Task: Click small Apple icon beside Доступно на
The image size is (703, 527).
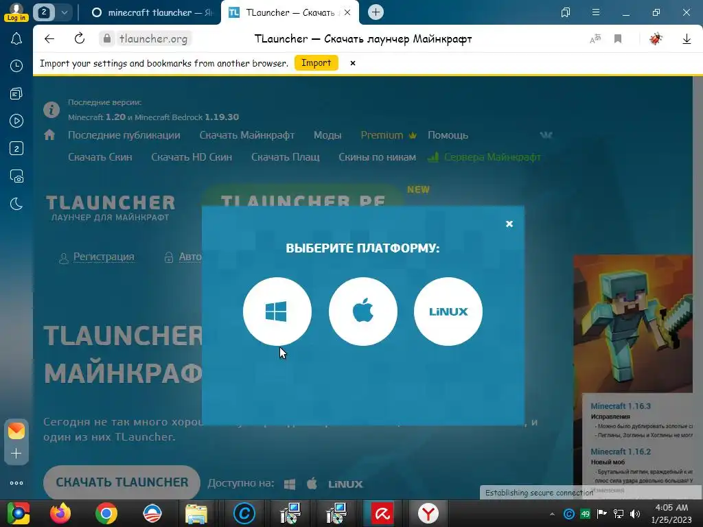Action: click(312, 484)
